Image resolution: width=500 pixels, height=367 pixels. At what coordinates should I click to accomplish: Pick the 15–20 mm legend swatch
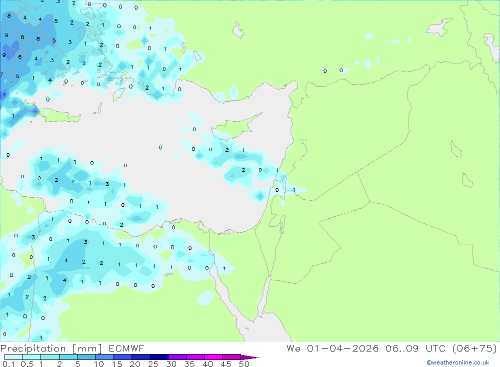click(x=123, y=357)
